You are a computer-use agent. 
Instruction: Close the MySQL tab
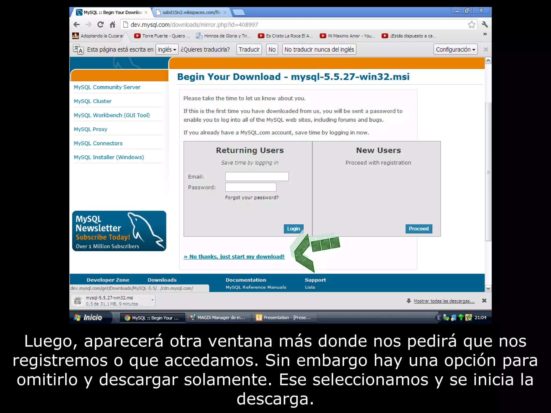pyautogui.click(x=146, y=12)
